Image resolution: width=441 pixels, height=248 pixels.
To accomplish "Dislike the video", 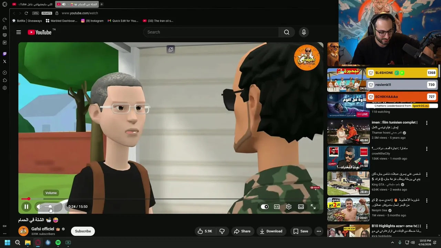I will click(222, 231).
